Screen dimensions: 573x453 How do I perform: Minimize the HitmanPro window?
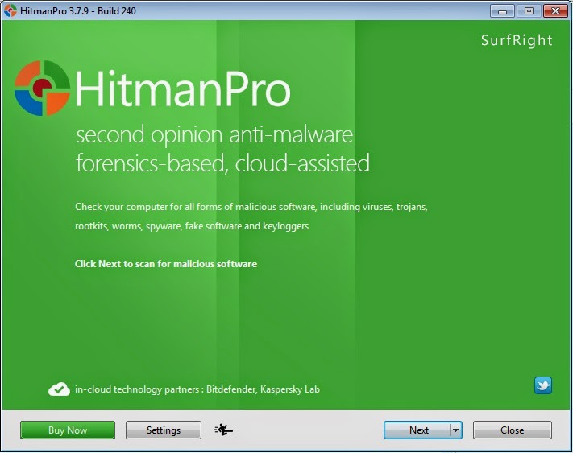[x=502, y=11]
